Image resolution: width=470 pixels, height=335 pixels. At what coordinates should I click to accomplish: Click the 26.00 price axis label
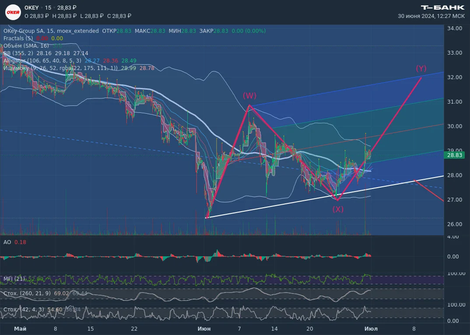(x=454, y=224)
